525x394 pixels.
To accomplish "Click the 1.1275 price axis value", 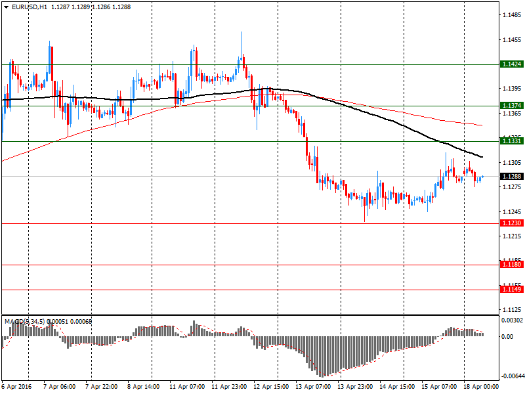I will 512,187.
